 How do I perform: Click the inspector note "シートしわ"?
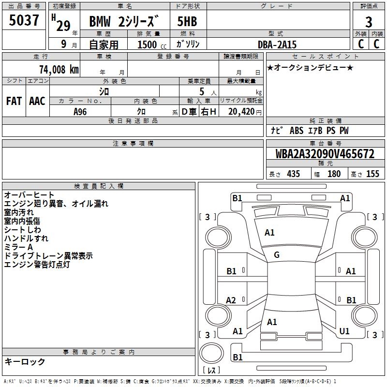click(22, 230)
